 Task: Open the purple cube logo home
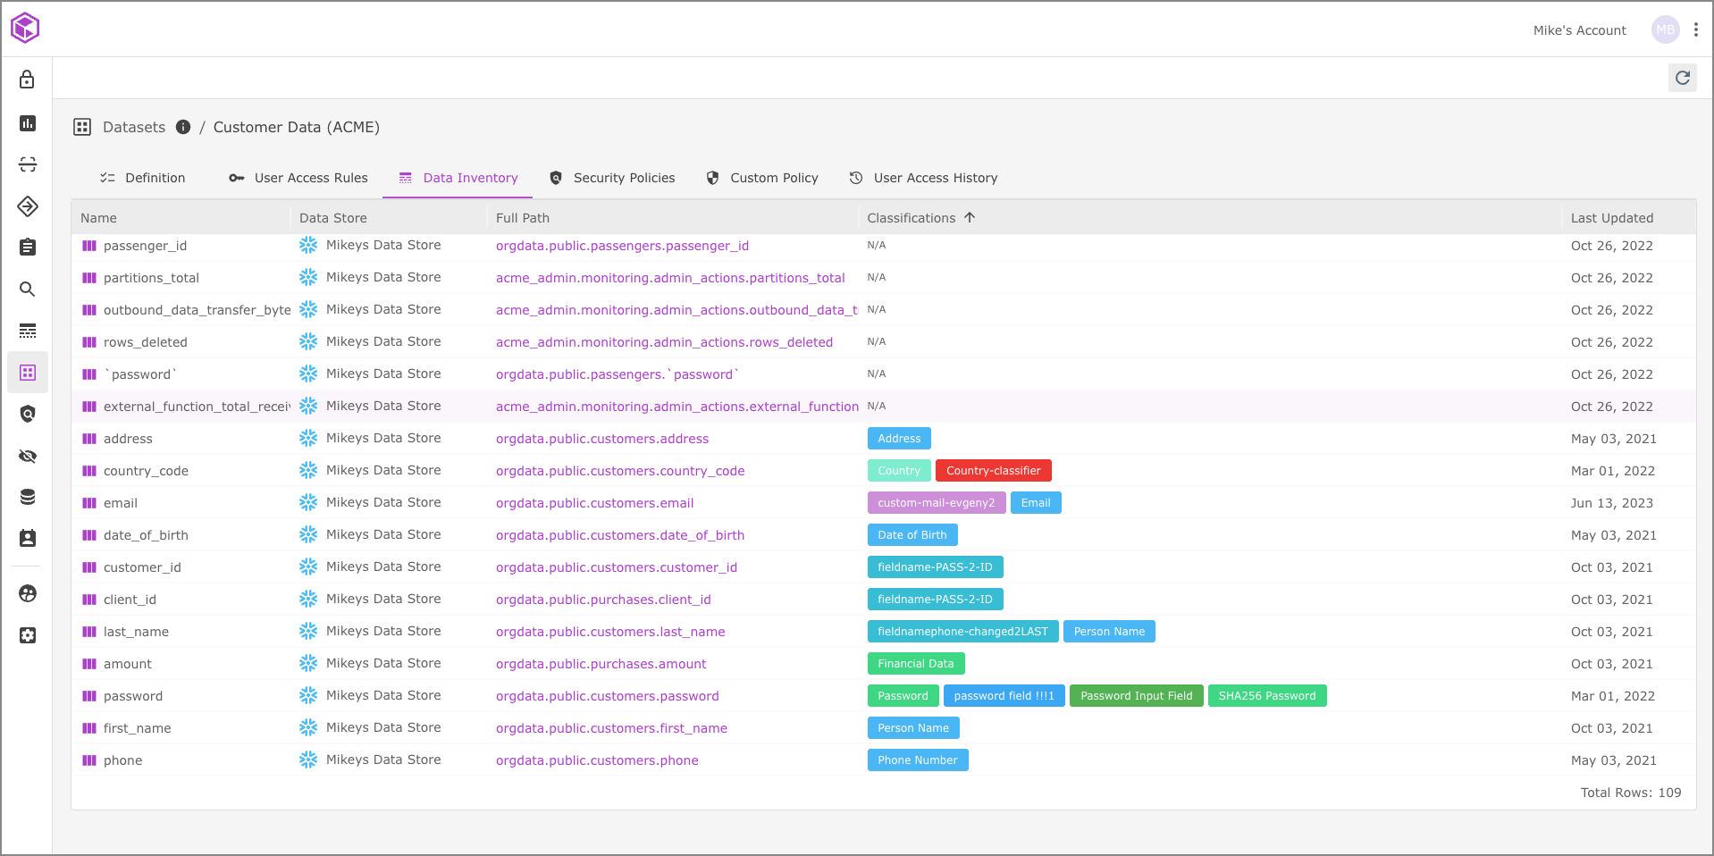(x=25, y=28)
